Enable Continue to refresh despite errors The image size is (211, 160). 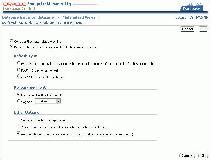click(19, 120)
